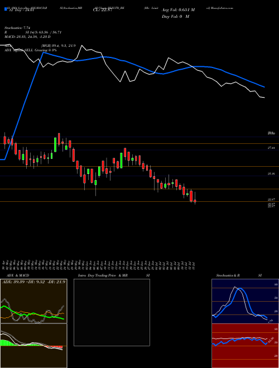Click the 'MACD: 23.33, 24.58, -1.23 D' line
The width and height of the screenshot is (279, 368).
coord(28,37)
